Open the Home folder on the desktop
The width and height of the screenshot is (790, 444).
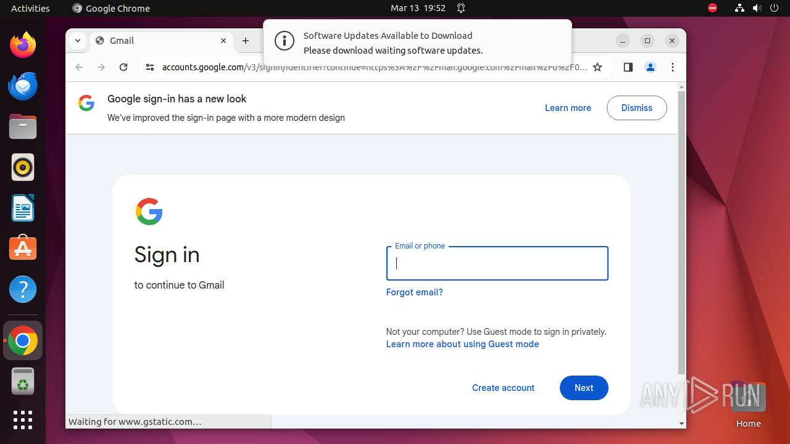748,405
